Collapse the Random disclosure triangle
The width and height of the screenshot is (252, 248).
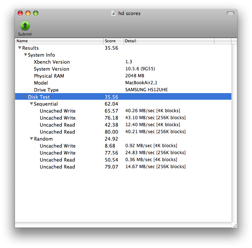pos(32,138)
